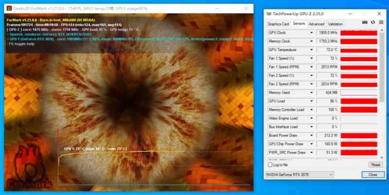
Task: Toggle the Log to file checkbox
Action: pos(270,164)
